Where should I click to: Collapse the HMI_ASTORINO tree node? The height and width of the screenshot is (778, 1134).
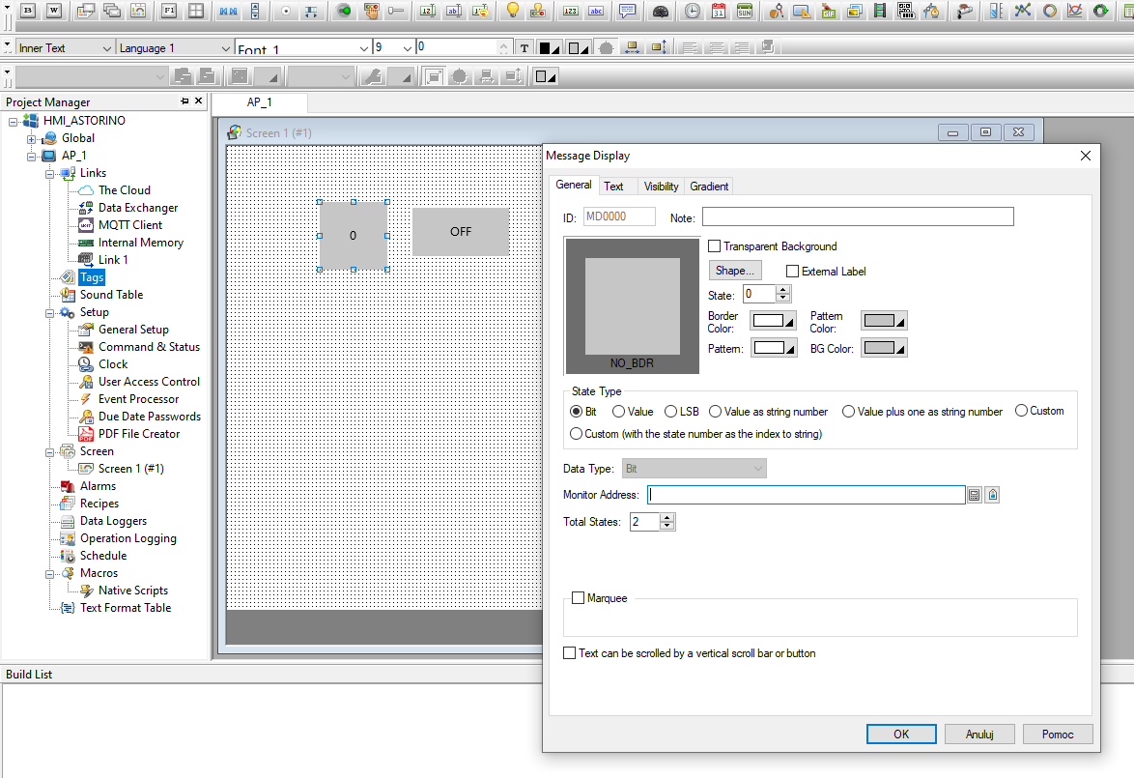13,122
